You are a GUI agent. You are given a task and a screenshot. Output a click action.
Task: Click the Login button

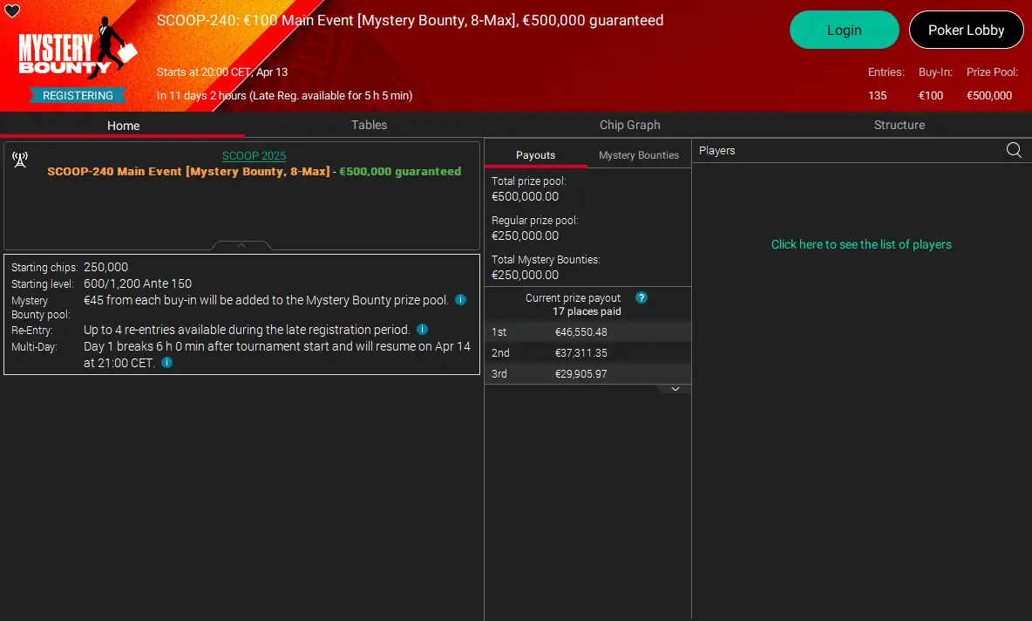[845, 31]
